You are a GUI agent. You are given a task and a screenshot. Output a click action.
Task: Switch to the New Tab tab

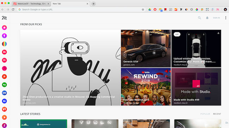[70, 4]
